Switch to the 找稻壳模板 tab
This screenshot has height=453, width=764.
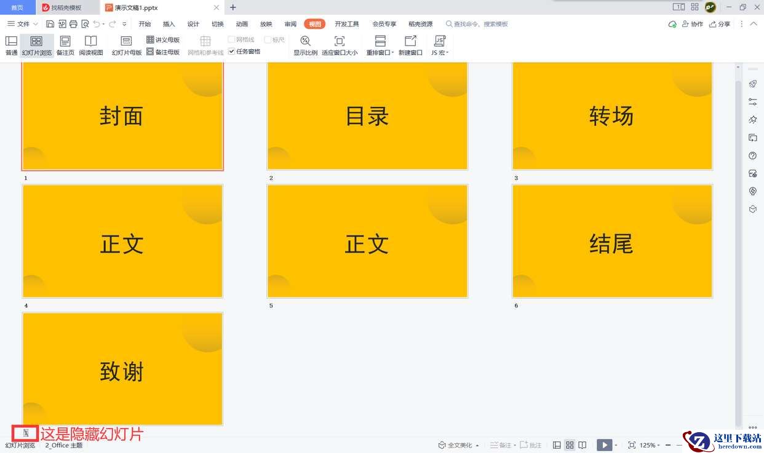click(x=66, y=7)
